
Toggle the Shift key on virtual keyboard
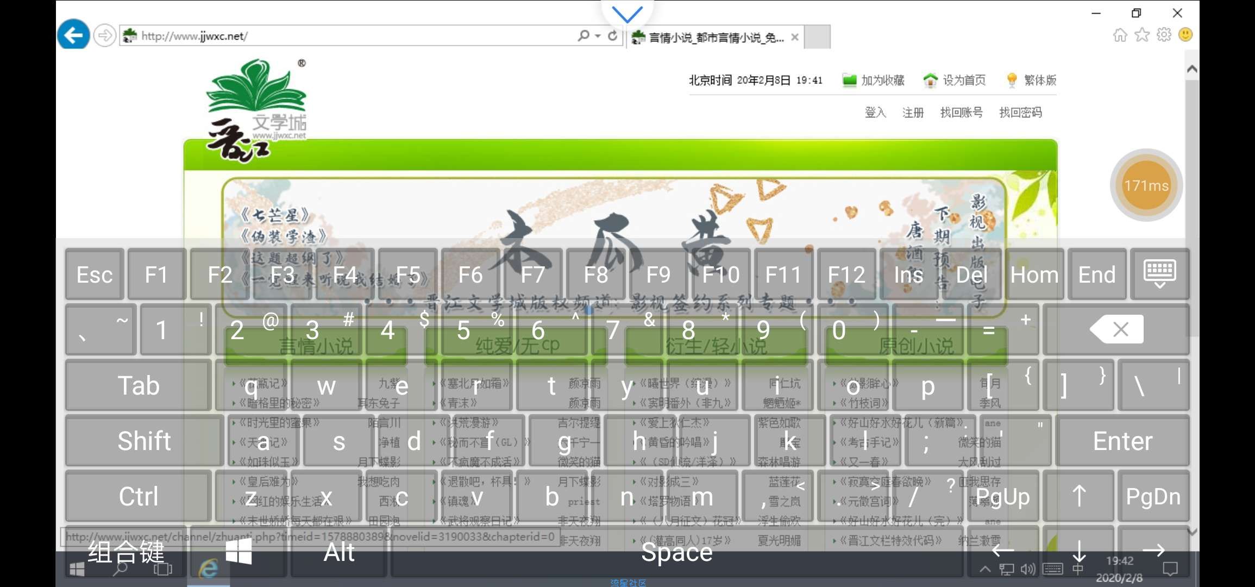[x=145, y=440]
